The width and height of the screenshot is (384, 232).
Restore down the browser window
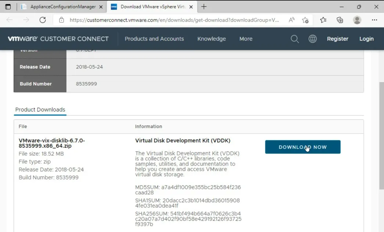359,7
